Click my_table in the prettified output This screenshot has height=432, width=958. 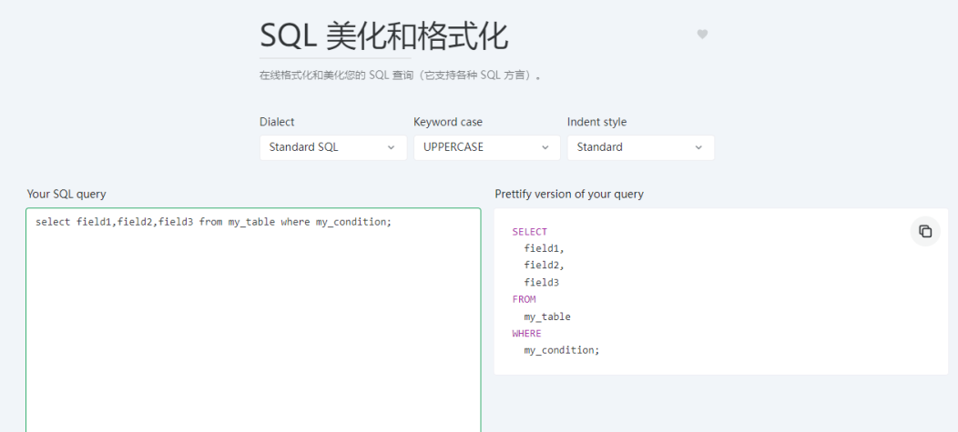click(546, 316)
